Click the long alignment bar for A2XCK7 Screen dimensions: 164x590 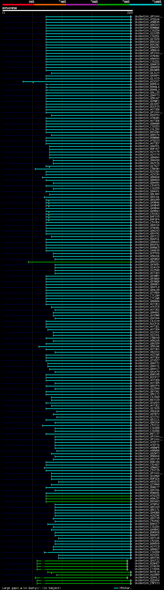(77, 82)
